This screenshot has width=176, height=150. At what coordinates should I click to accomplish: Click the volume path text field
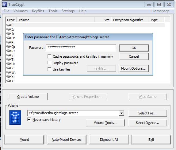(73, 113)
